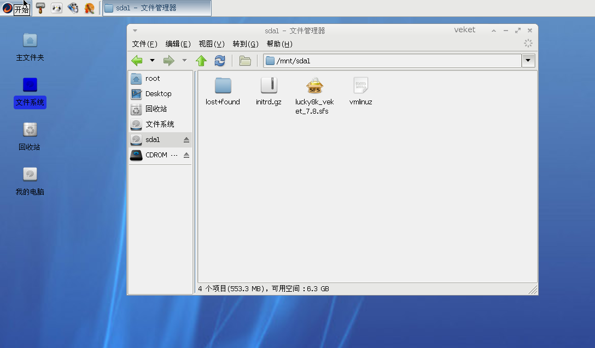Image resolution: width=595 pixels, height=348 pixels.
Task: Select root in the side pane
Action: pyautogui.click(x=161, y=79)
